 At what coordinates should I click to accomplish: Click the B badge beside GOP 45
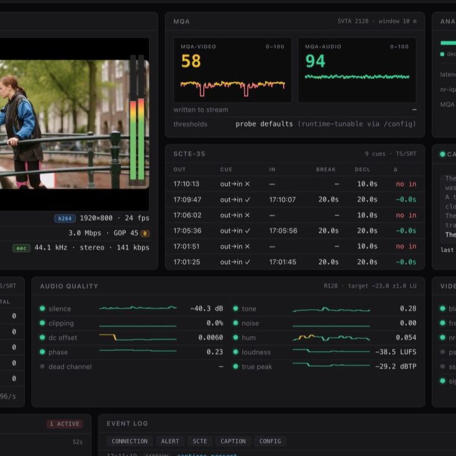point(145,233)
